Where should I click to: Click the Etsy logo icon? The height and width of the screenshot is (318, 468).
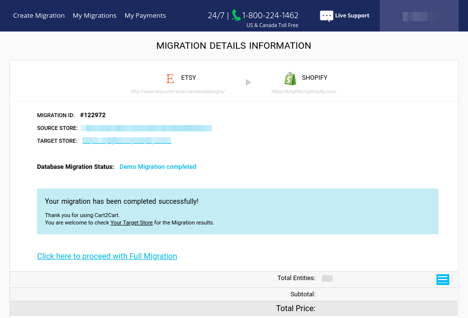[x=170, y=79]
